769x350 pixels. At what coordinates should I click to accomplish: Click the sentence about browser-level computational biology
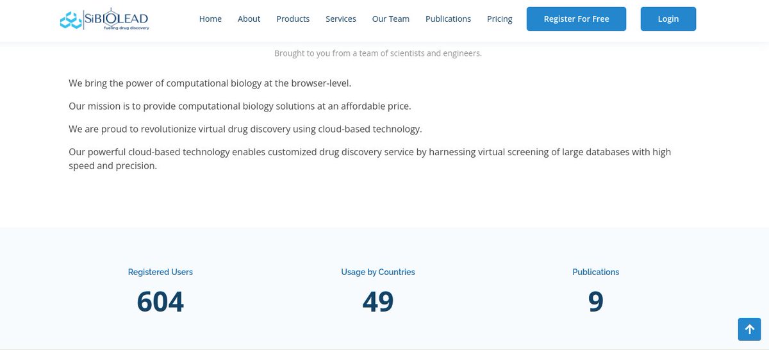210,83
